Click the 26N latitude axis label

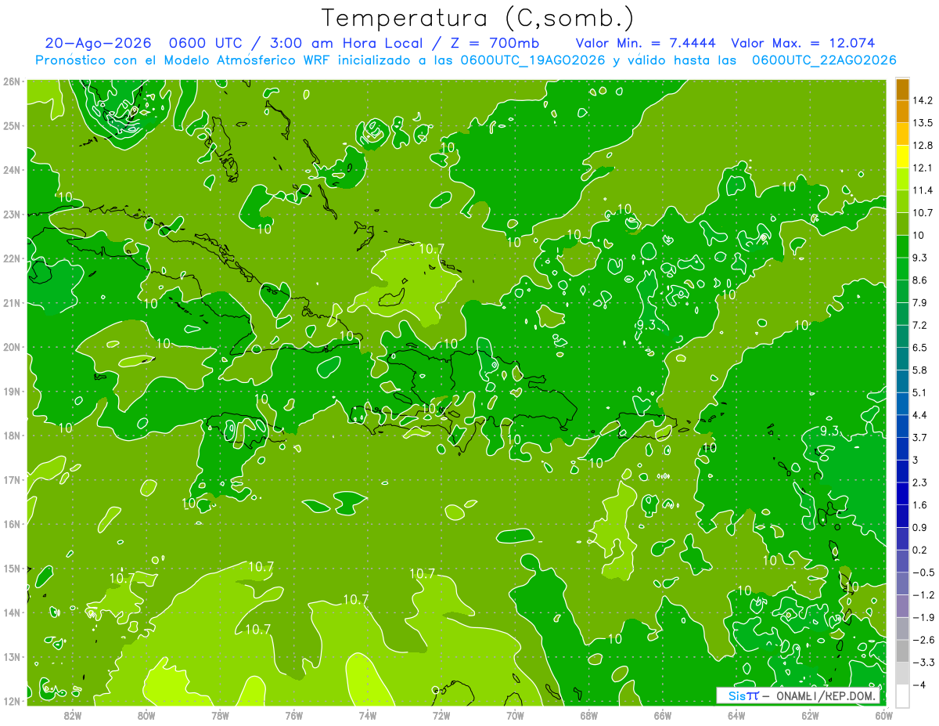(12, 81)
